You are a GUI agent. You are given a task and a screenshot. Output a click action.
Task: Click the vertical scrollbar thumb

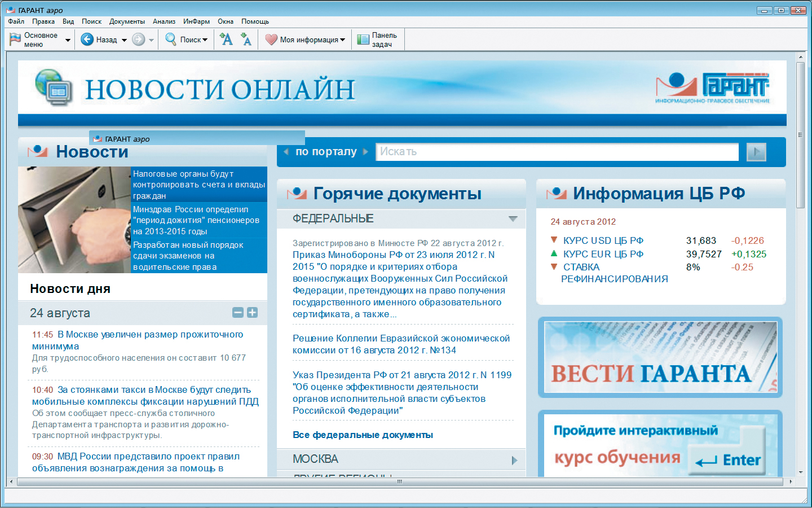[x=800, y=135]
